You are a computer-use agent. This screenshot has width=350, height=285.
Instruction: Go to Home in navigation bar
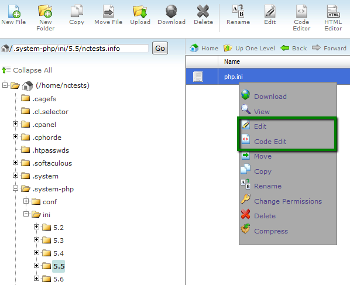204,48
